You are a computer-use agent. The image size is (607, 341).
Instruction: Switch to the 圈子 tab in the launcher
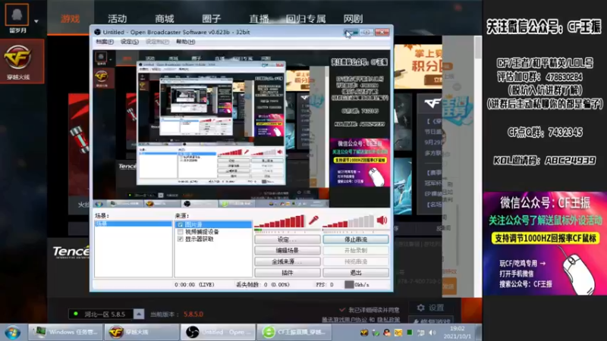click(x=212, y=18)
